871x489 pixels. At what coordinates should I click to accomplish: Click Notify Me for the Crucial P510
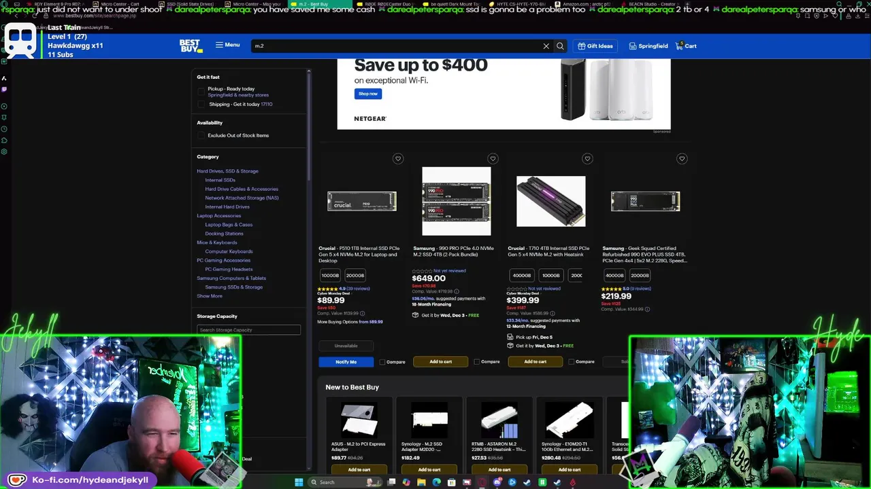tap(346, 362)
